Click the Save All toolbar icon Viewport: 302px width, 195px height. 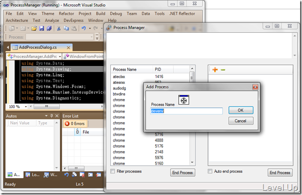pos(49,29)
